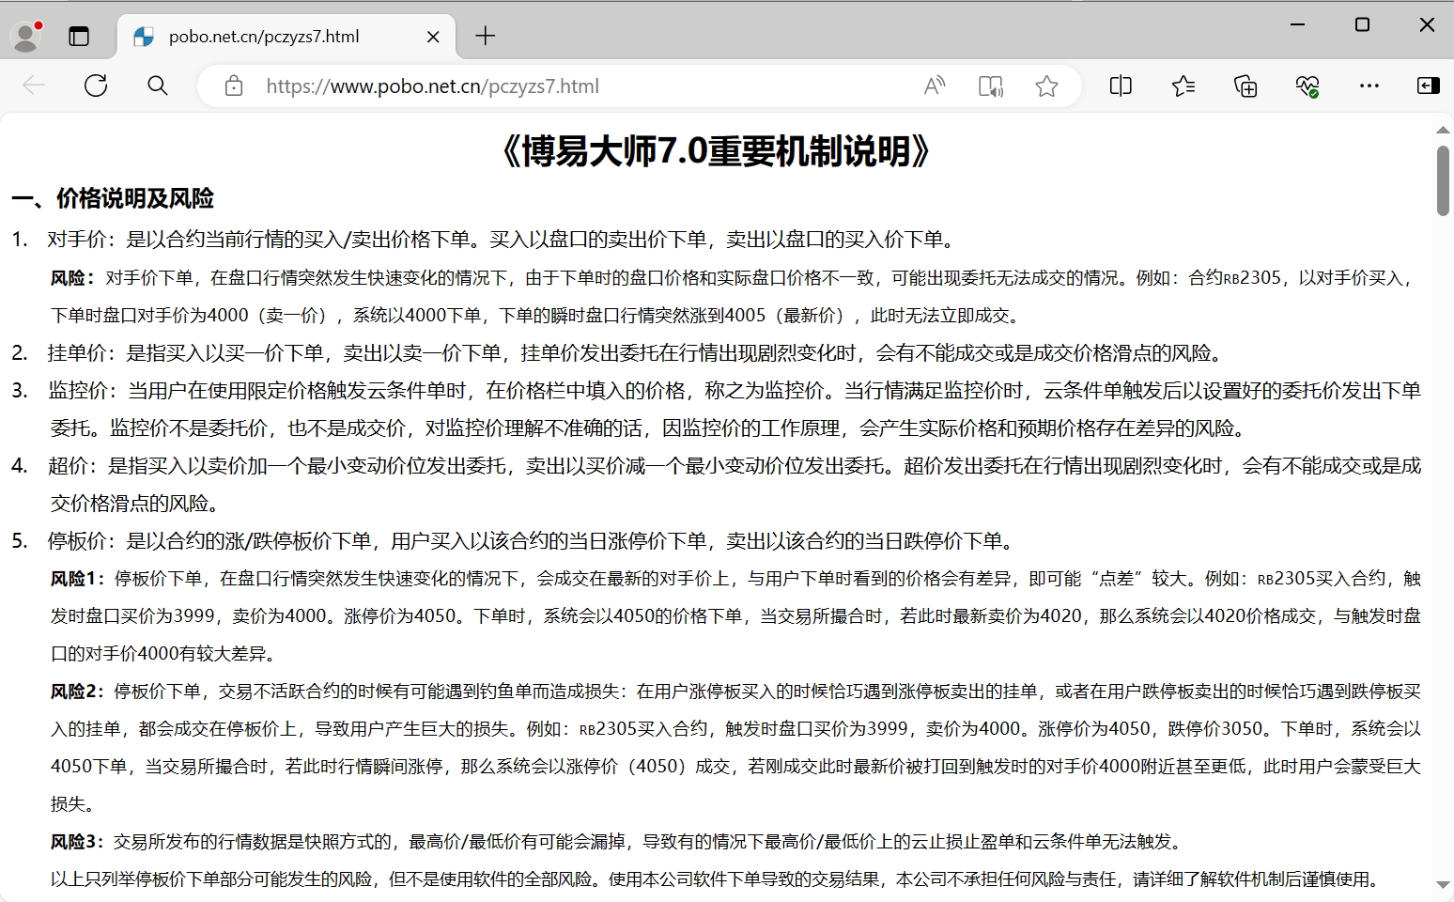Click the text 监控价 in item 3
The image size is (1454, 902).
click(x=77, y=390)
